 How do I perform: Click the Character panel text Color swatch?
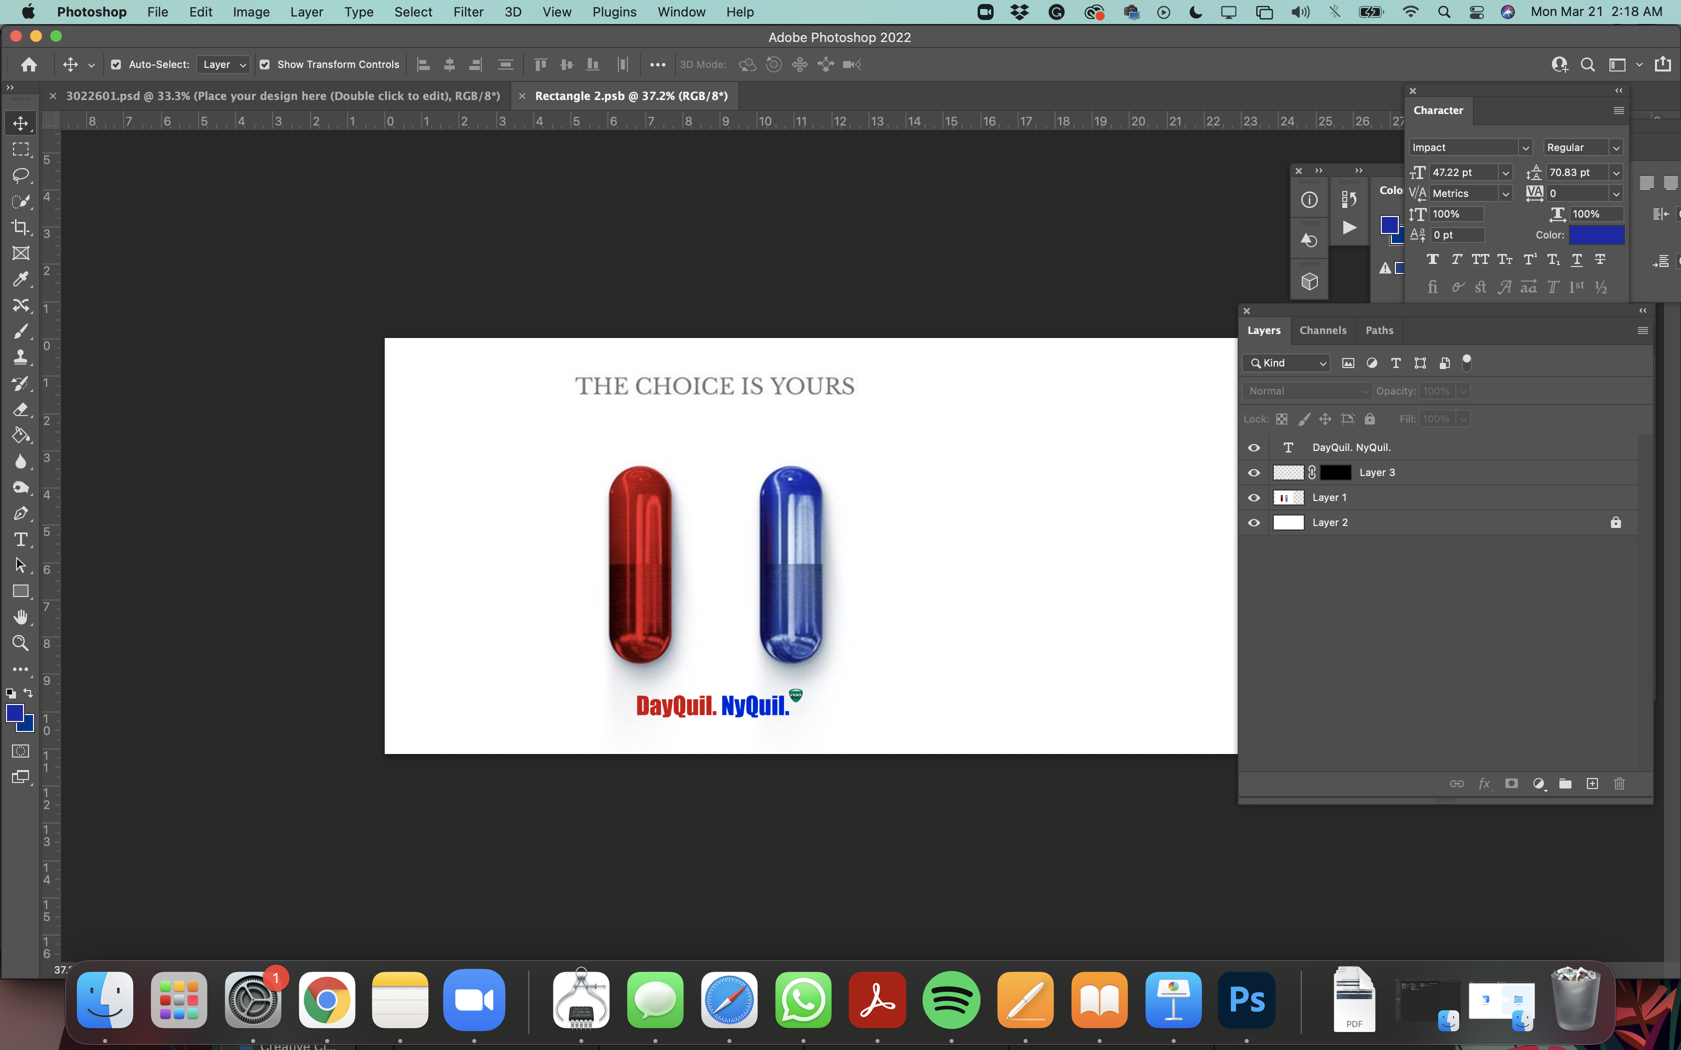click(1596, 234)
